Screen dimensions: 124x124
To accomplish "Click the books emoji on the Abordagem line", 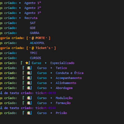I will 29,88.
